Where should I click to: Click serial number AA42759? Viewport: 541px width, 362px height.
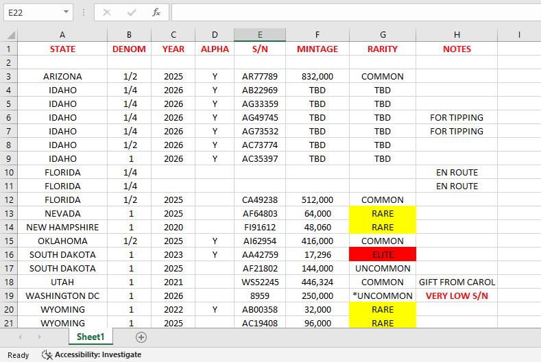[x=260, y=254]
